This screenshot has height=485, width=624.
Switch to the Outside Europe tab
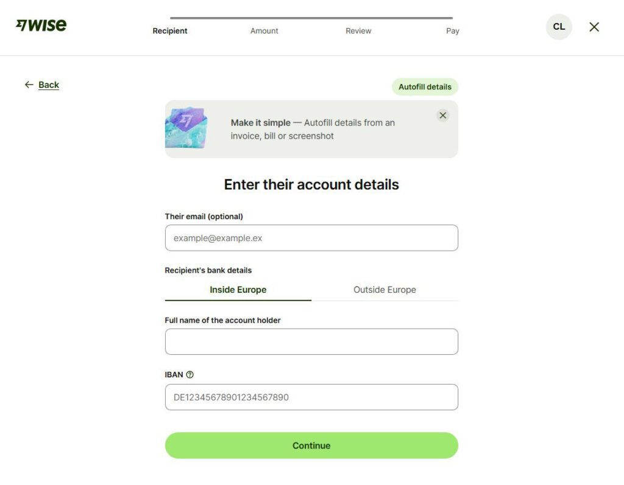(385, 290)
